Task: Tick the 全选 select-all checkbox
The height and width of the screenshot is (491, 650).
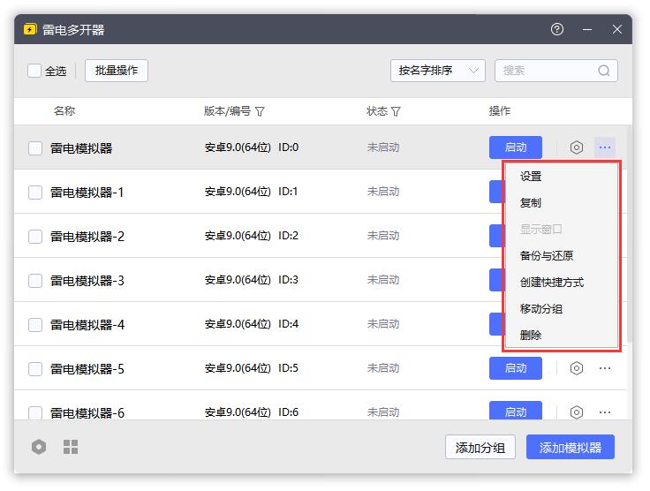Action: [x=34, y=71]
